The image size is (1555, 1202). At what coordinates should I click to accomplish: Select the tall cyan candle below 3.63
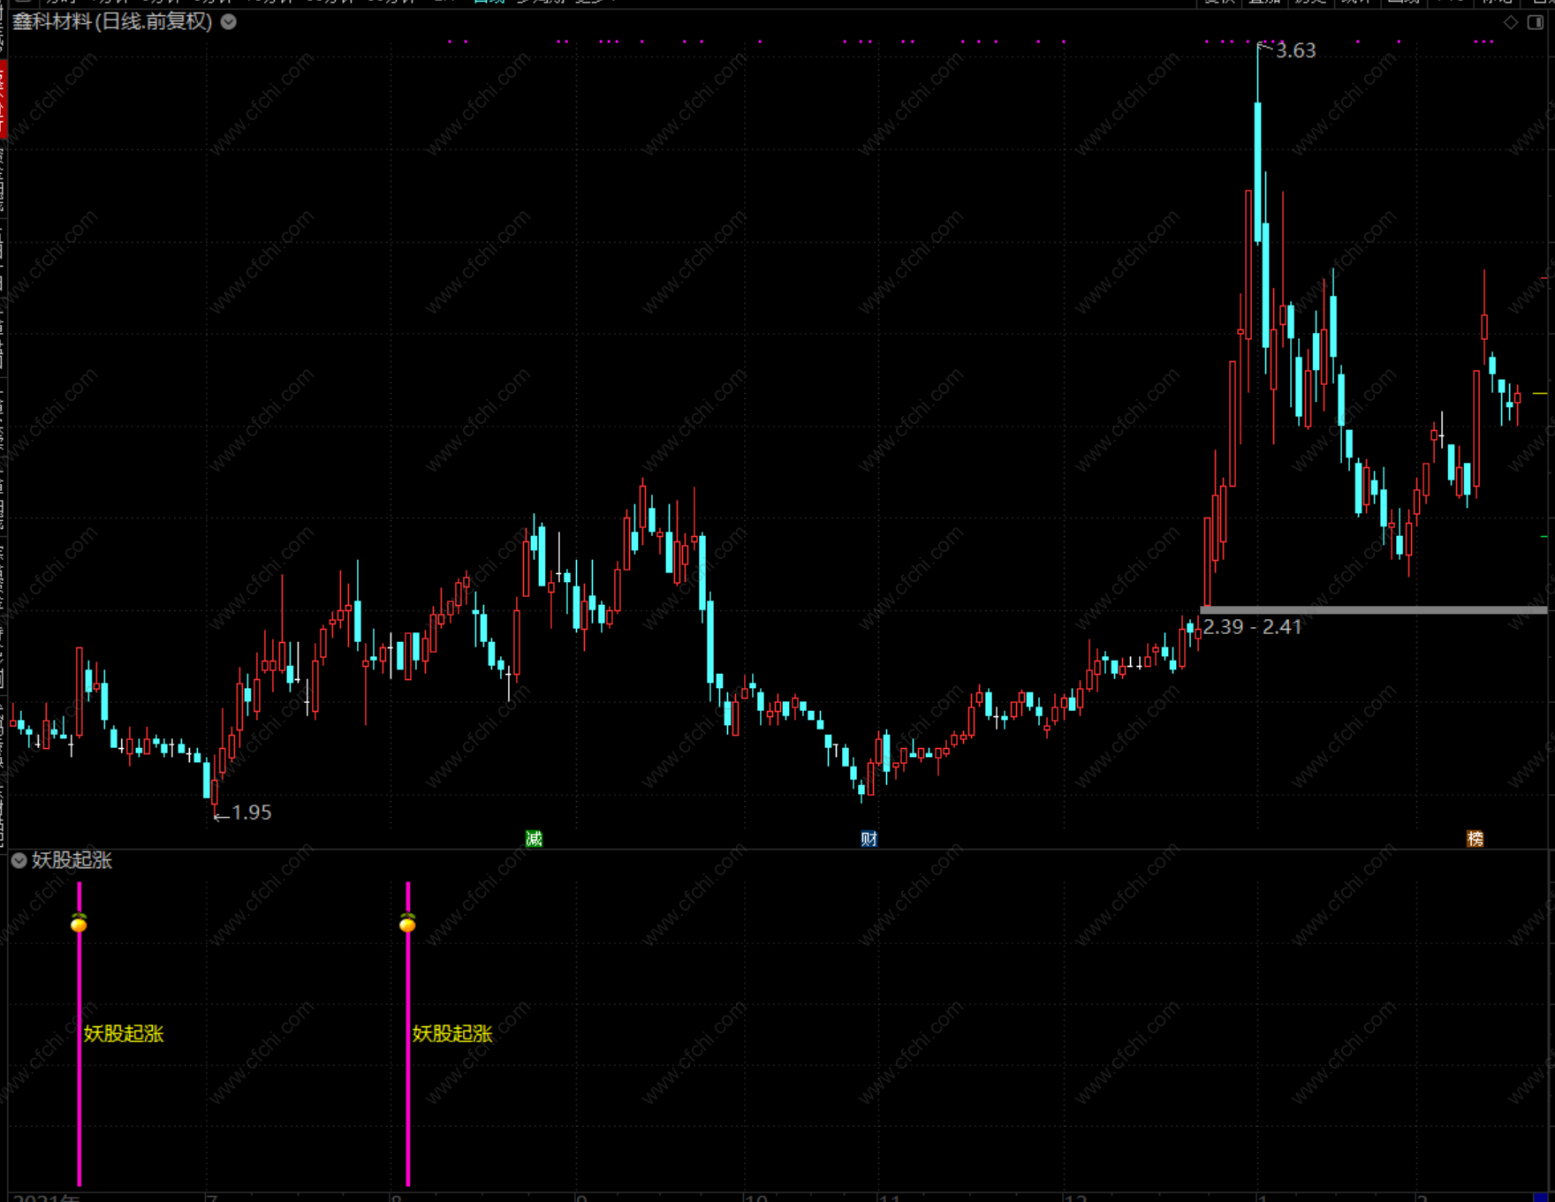coord(1257,172)
